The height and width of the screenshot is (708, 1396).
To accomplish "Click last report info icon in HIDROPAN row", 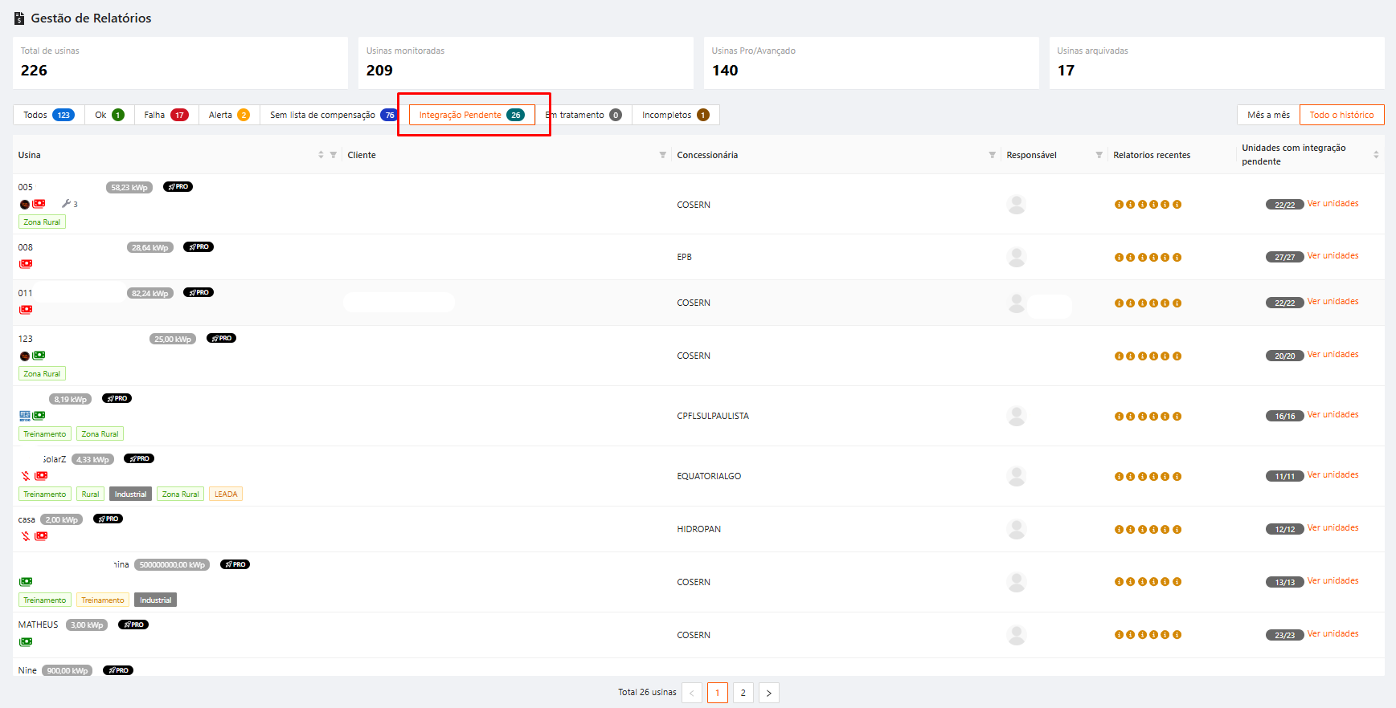I will (x=1177, y=530).
